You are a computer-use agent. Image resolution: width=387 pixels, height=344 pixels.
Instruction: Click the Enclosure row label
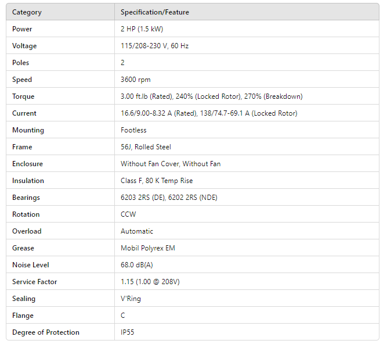click(x=27, y=164)
